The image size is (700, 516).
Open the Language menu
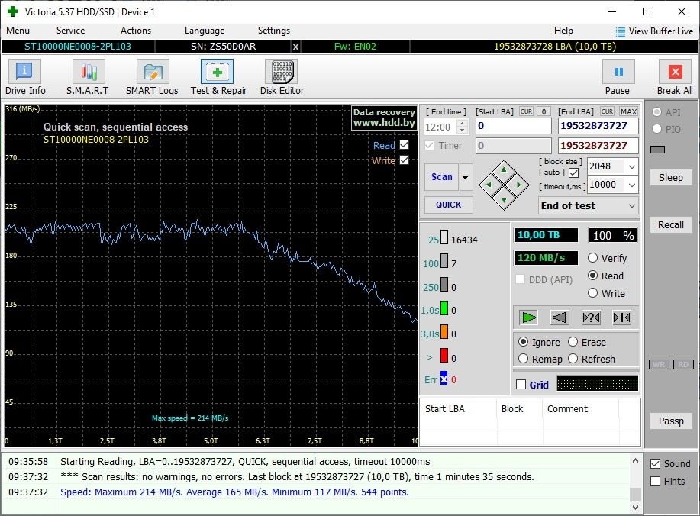pyautogui.click(x=205, y=31)
